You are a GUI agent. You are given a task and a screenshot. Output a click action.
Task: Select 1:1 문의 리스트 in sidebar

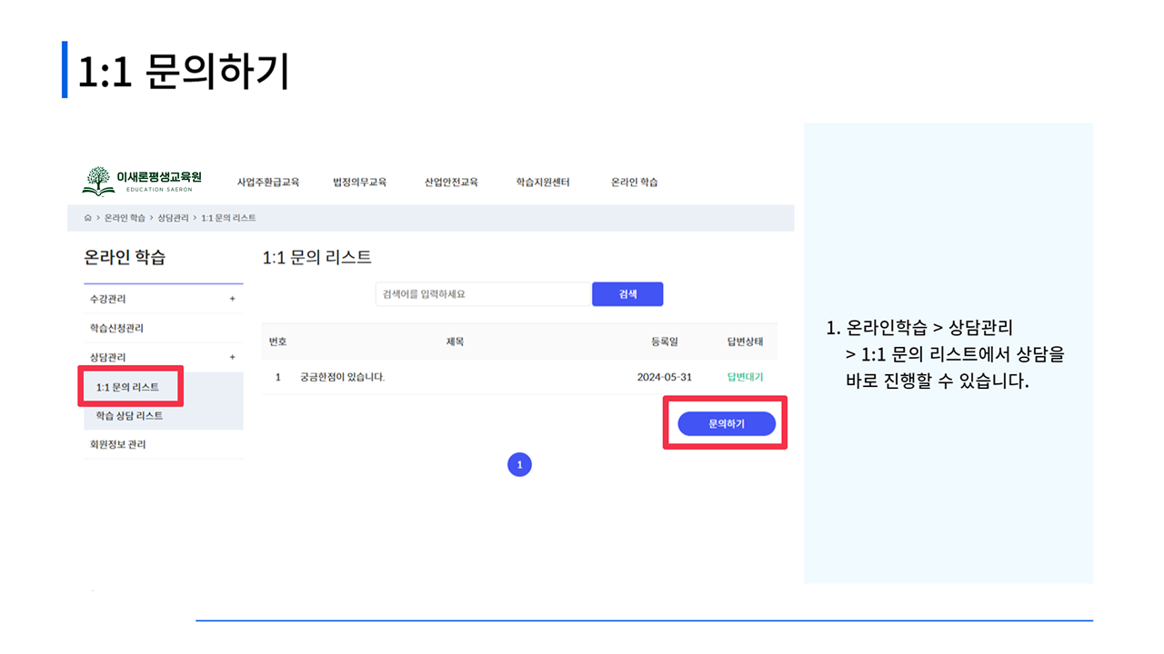click(x=127, y=387)
